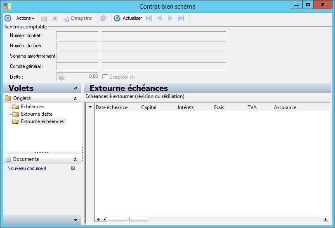Open the Actions dropdown menu
This screenshot has height=228, width=335.
26,18
